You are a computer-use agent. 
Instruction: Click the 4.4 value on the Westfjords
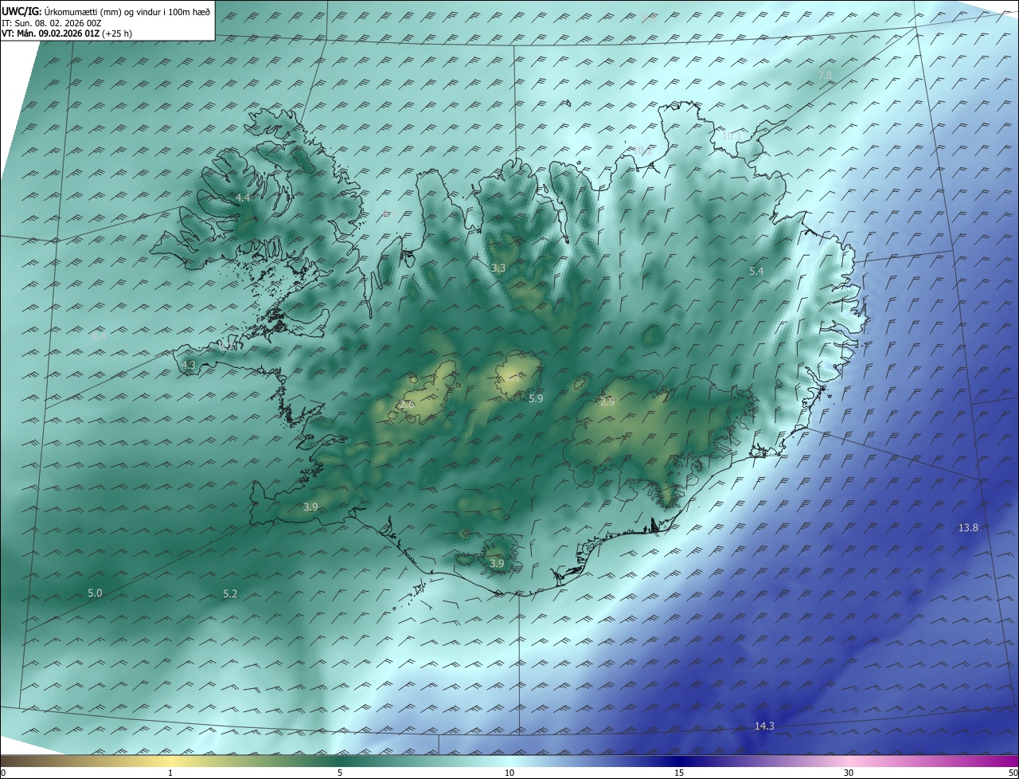coord(243,198)
